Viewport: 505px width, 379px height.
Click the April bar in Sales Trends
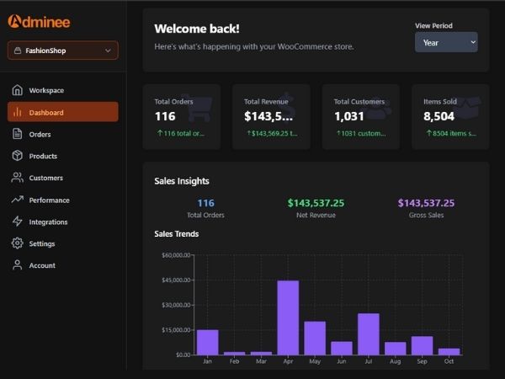(288, 318)
